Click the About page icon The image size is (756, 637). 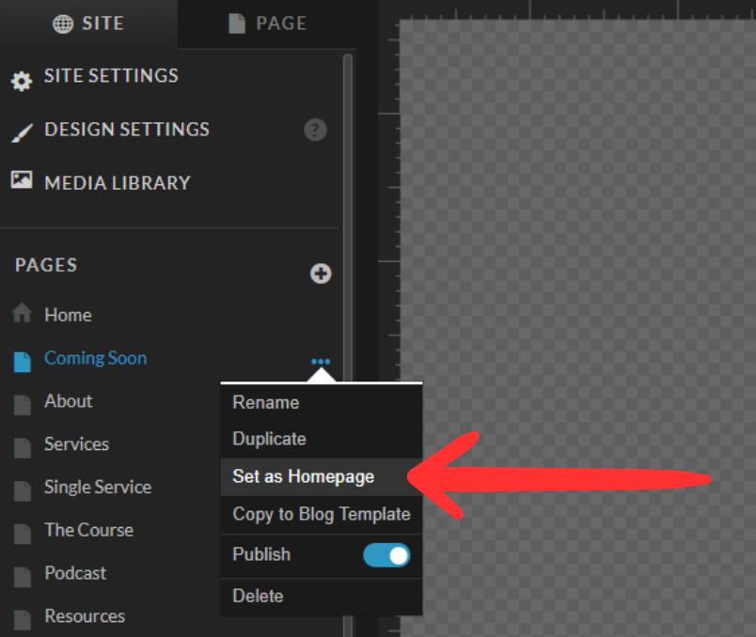pos(23,405)
